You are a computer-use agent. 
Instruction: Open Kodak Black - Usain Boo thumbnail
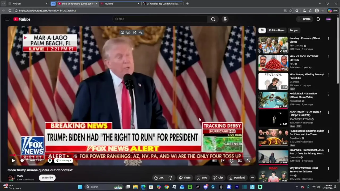[x=273, y=100]
